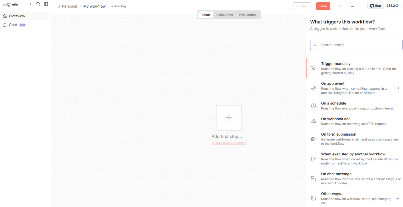Click the Add first step plus box

(229, 118)
